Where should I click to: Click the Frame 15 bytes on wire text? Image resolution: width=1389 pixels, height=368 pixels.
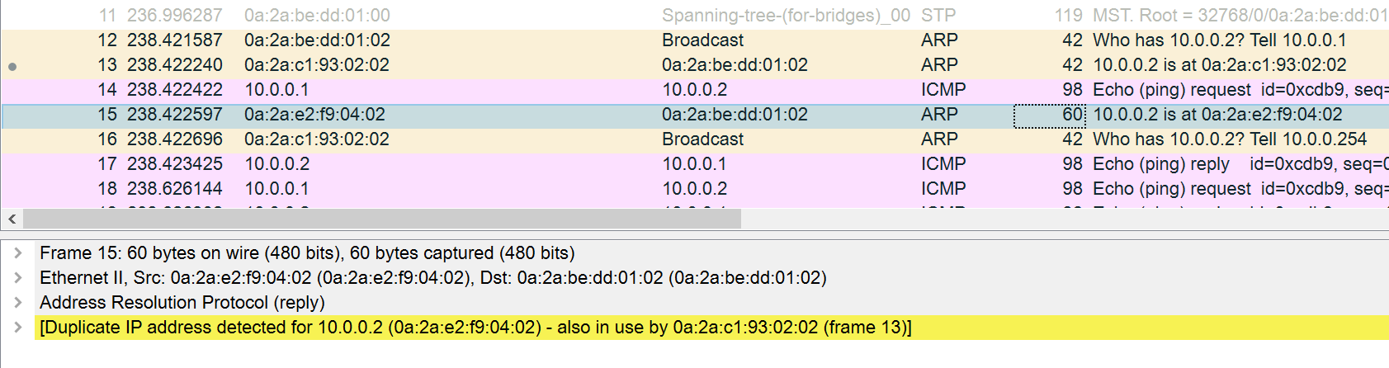307,252
